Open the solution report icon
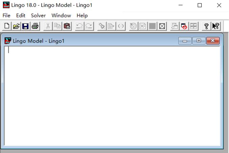The image size is (229, 153). point(143,26)
